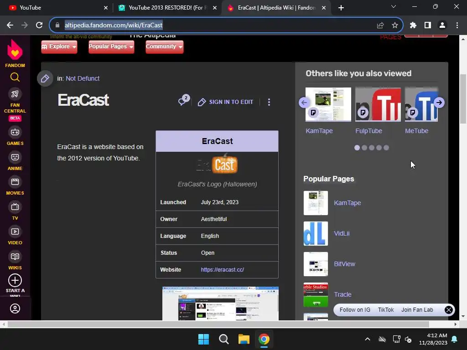Click the EraCast Halloween logo image
Image resolution: width=467 pixels, height=350 pixels.
(x=217, y=164)
